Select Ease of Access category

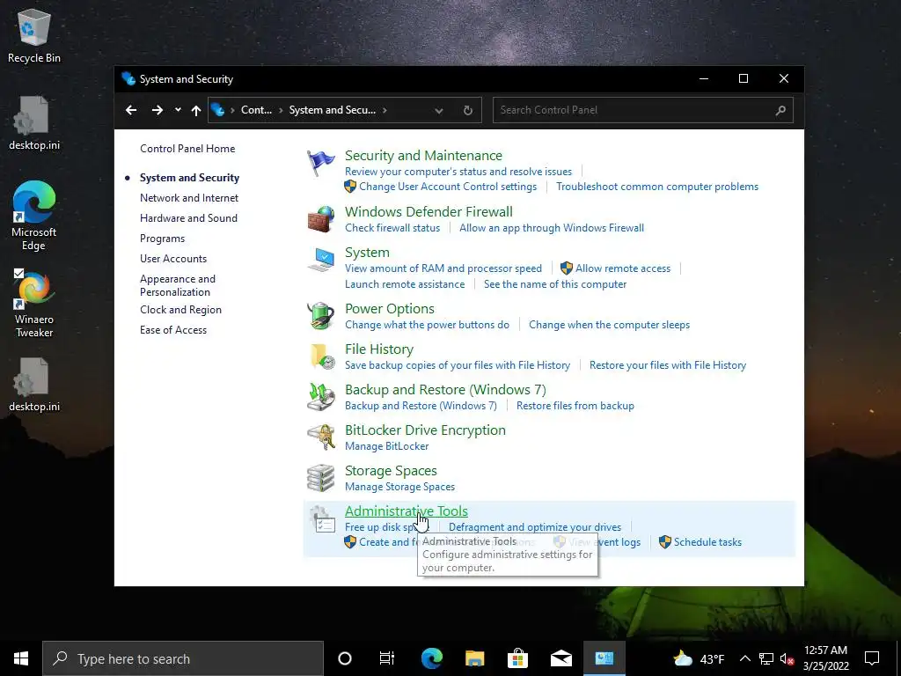(x=173, y=330)
